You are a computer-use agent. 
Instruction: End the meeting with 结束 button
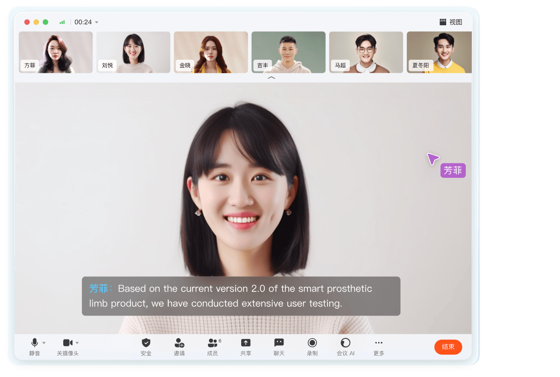click(x=448, y=347)
